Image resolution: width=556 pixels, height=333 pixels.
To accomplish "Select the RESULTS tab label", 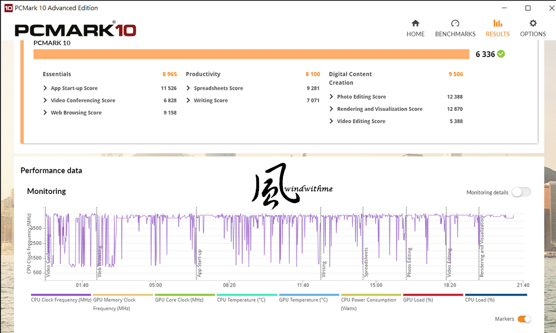I will [497, 34].
